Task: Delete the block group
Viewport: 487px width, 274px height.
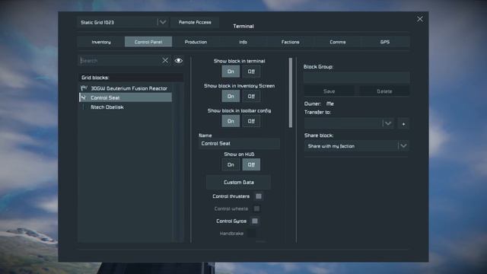Action: click(384, 91)
